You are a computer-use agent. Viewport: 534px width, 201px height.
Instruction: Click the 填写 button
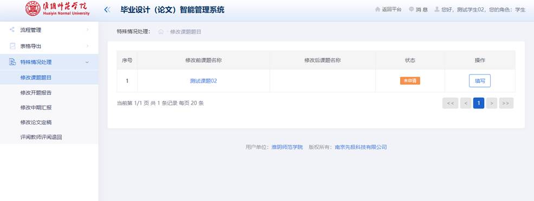[479, 81]
